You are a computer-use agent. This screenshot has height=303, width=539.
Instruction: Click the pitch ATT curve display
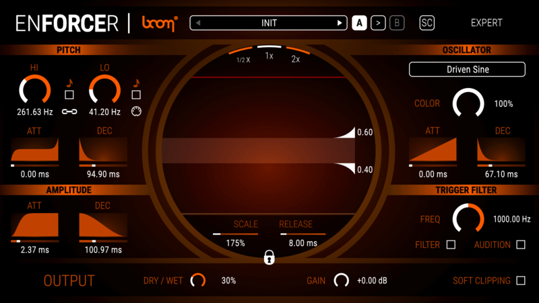coord(35,149)
